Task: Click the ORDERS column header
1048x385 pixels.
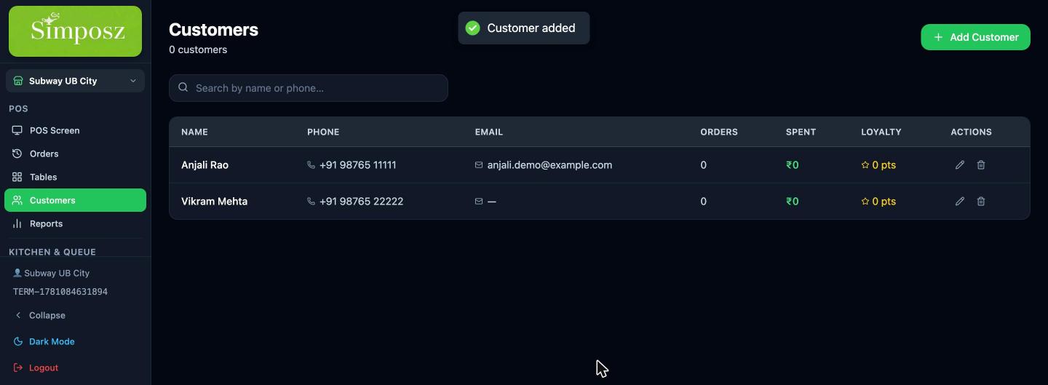Action: pos(719,132)
